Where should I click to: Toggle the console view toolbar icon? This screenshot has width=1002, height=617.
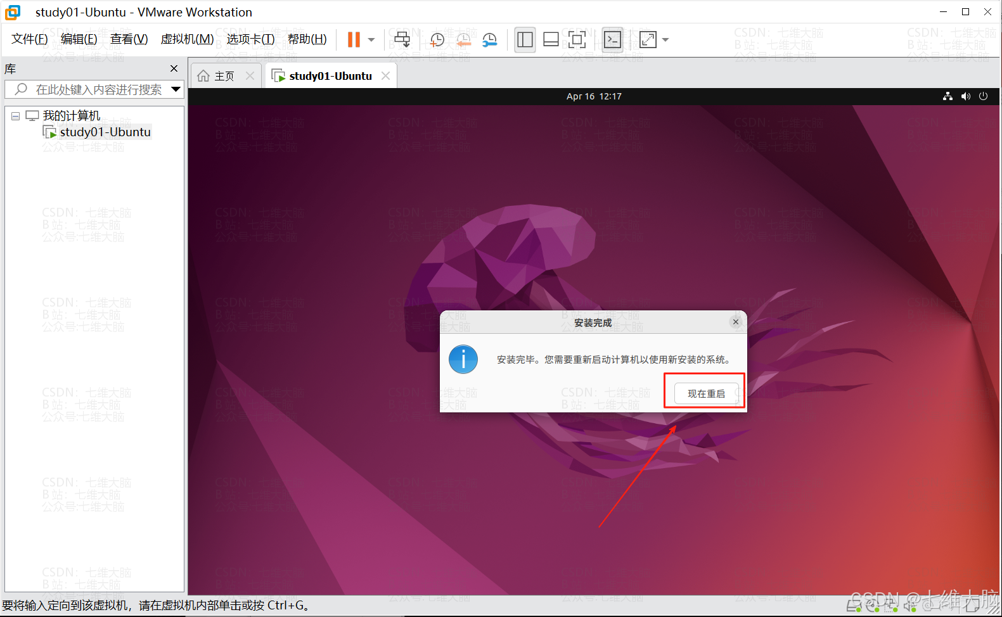(612, 40)
